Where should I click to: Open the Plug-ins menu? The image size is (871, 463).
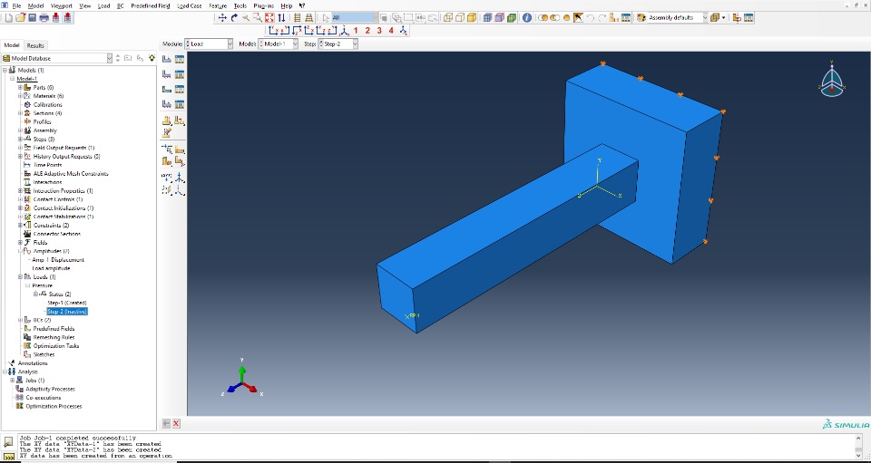pyautogui.click(x=264, y=5)
